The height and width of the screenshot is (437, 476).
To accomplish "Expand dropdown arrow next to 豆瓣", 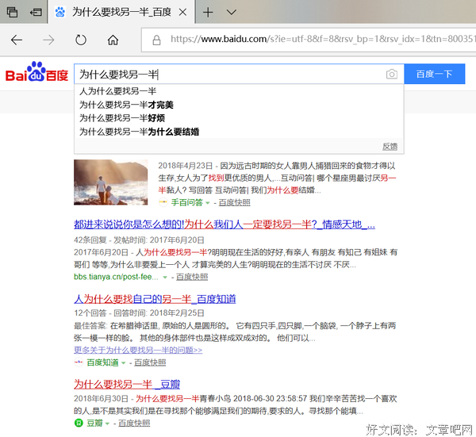I will [x=107, y=424].
